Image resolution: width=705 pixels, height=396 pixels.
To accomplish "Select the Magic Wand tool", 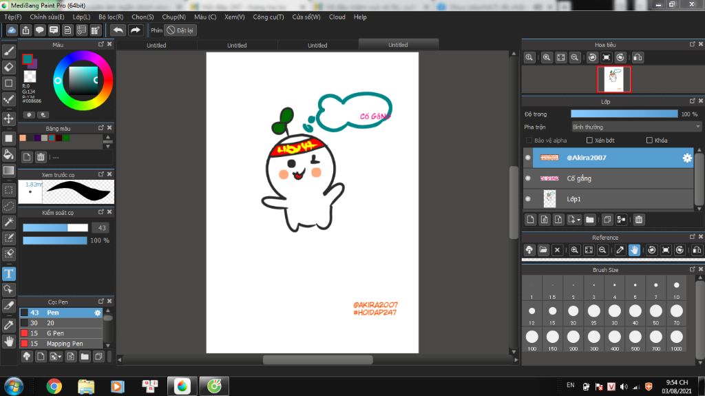I will 8,222.
